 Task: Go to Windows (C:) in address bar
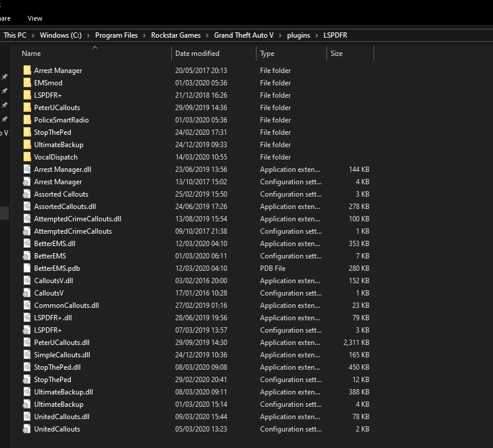[61, 35]
